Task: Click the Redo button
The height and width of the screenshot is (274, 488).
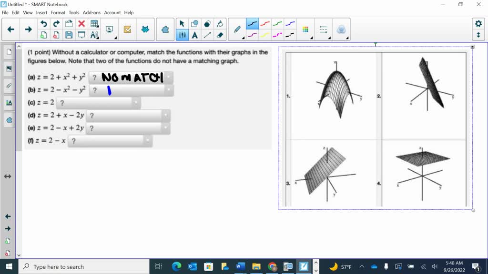Action: [x=57, y=22]
